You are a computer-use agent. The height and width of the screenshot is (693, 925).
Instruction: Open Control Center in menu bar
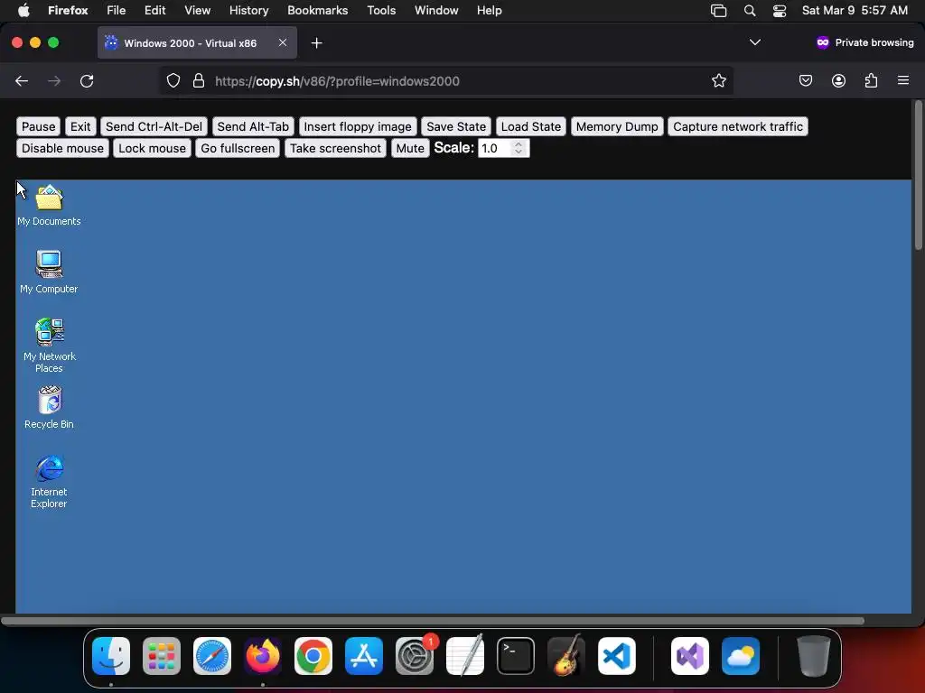pos(780,11)
